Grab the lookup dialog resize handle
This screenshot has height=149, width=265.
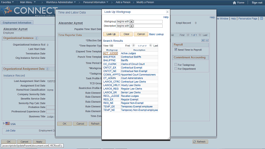[169, 138]
